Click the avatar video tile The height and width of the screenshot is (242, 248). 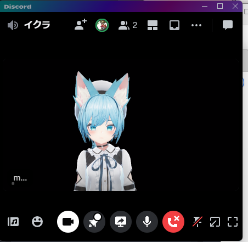click(121, 125)
